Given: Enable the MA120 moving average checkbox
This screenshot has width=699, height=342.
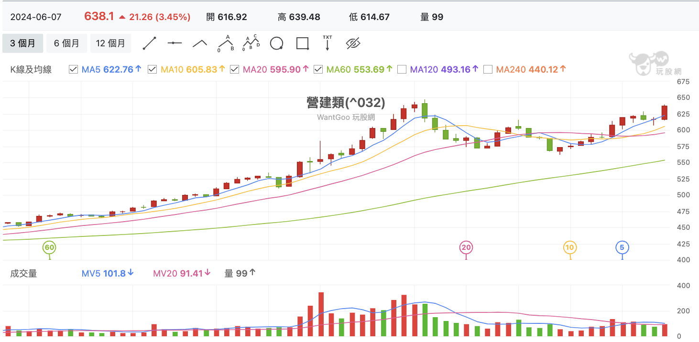Looking at the screenshot, I should 402,69.
